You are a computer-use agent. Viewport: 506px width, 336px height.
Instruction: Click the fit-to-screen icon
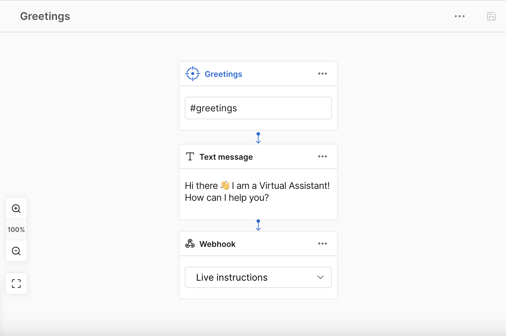(16, 283)
